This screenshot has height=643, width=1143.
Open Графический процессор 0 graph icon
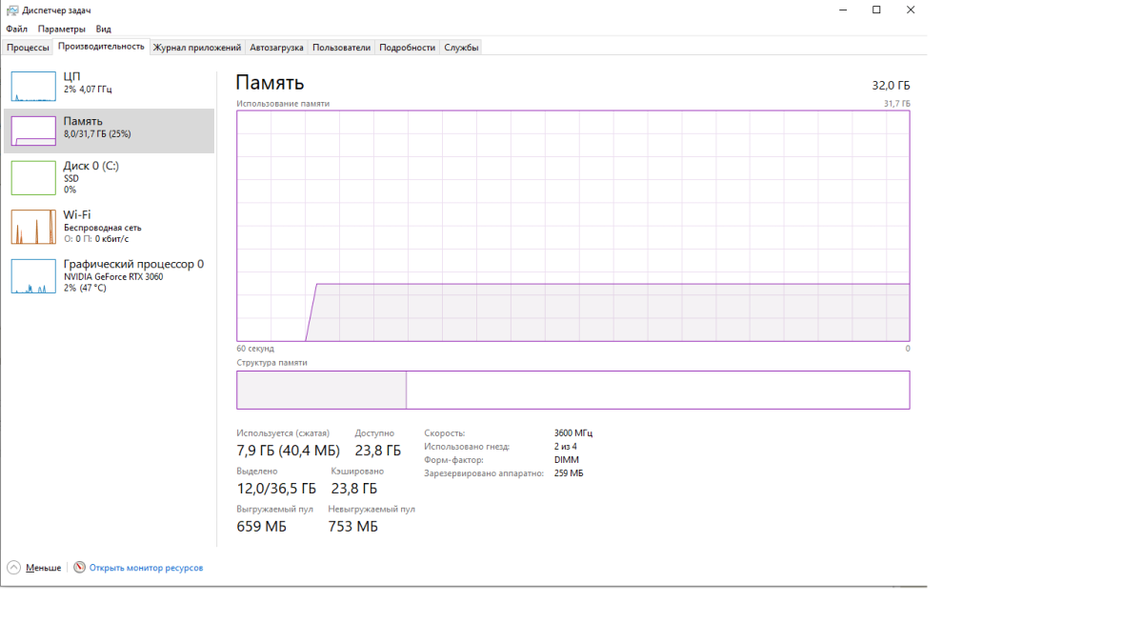point(33,276)
